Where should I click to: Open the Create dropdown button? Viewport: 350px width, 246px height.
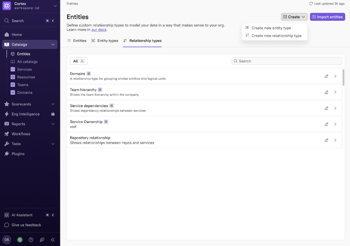(294, 17)
